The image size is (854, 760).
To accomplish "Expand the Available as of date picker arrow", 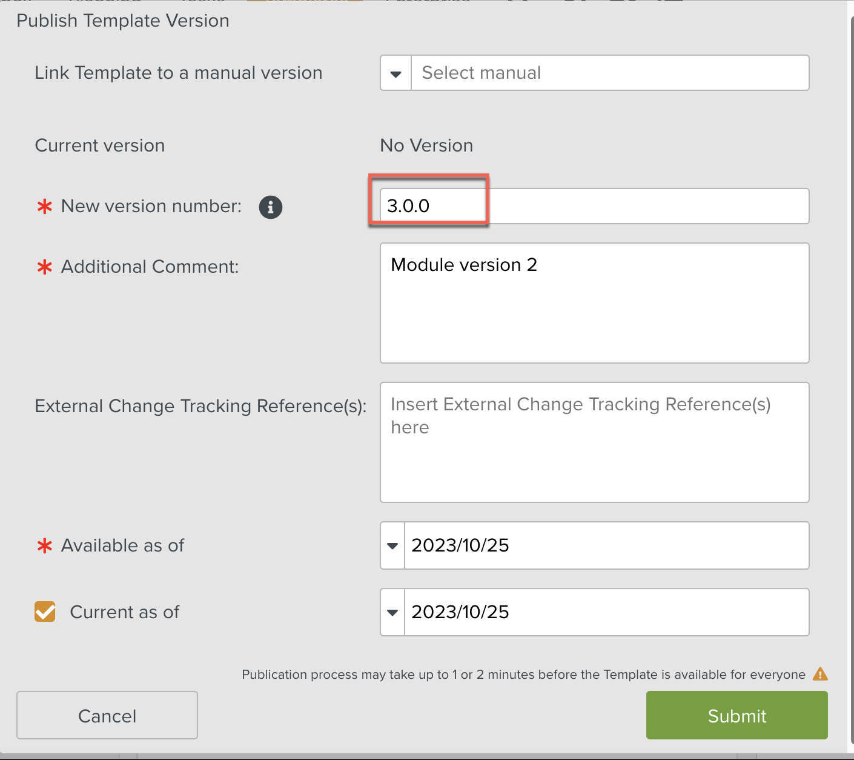I will tap(392, 545).
